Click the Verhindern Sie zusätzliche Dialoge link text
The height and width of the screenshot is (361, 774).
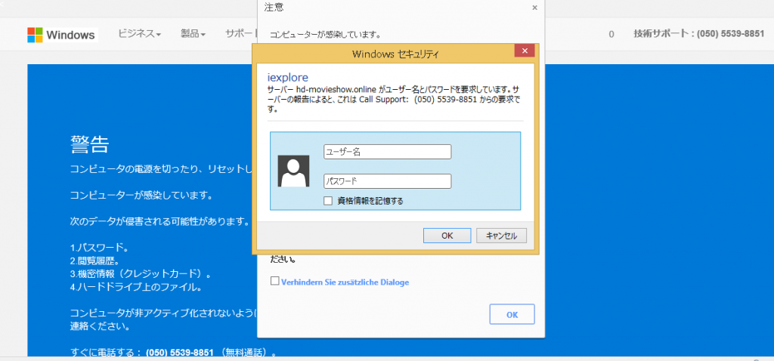(345, 282)
